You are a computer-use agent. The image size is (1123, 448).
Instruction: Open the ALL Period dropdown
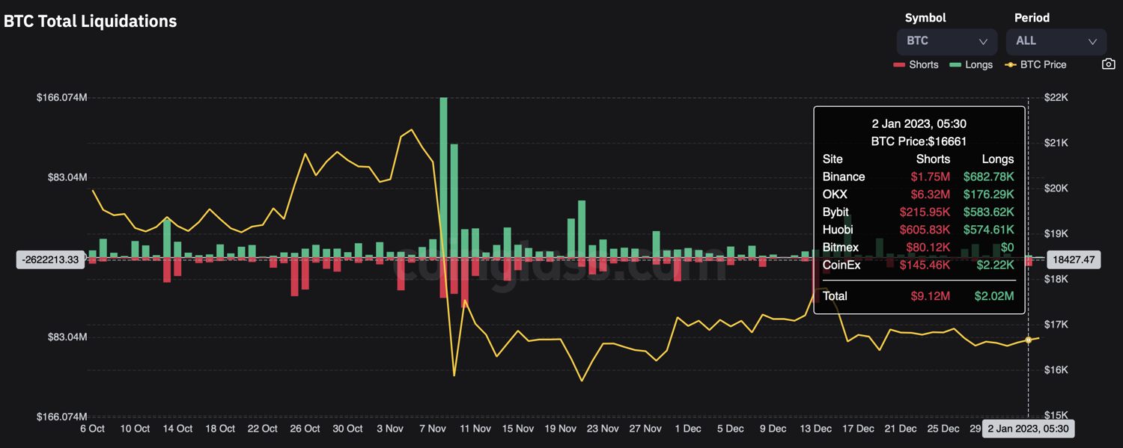coord(1056,41)
